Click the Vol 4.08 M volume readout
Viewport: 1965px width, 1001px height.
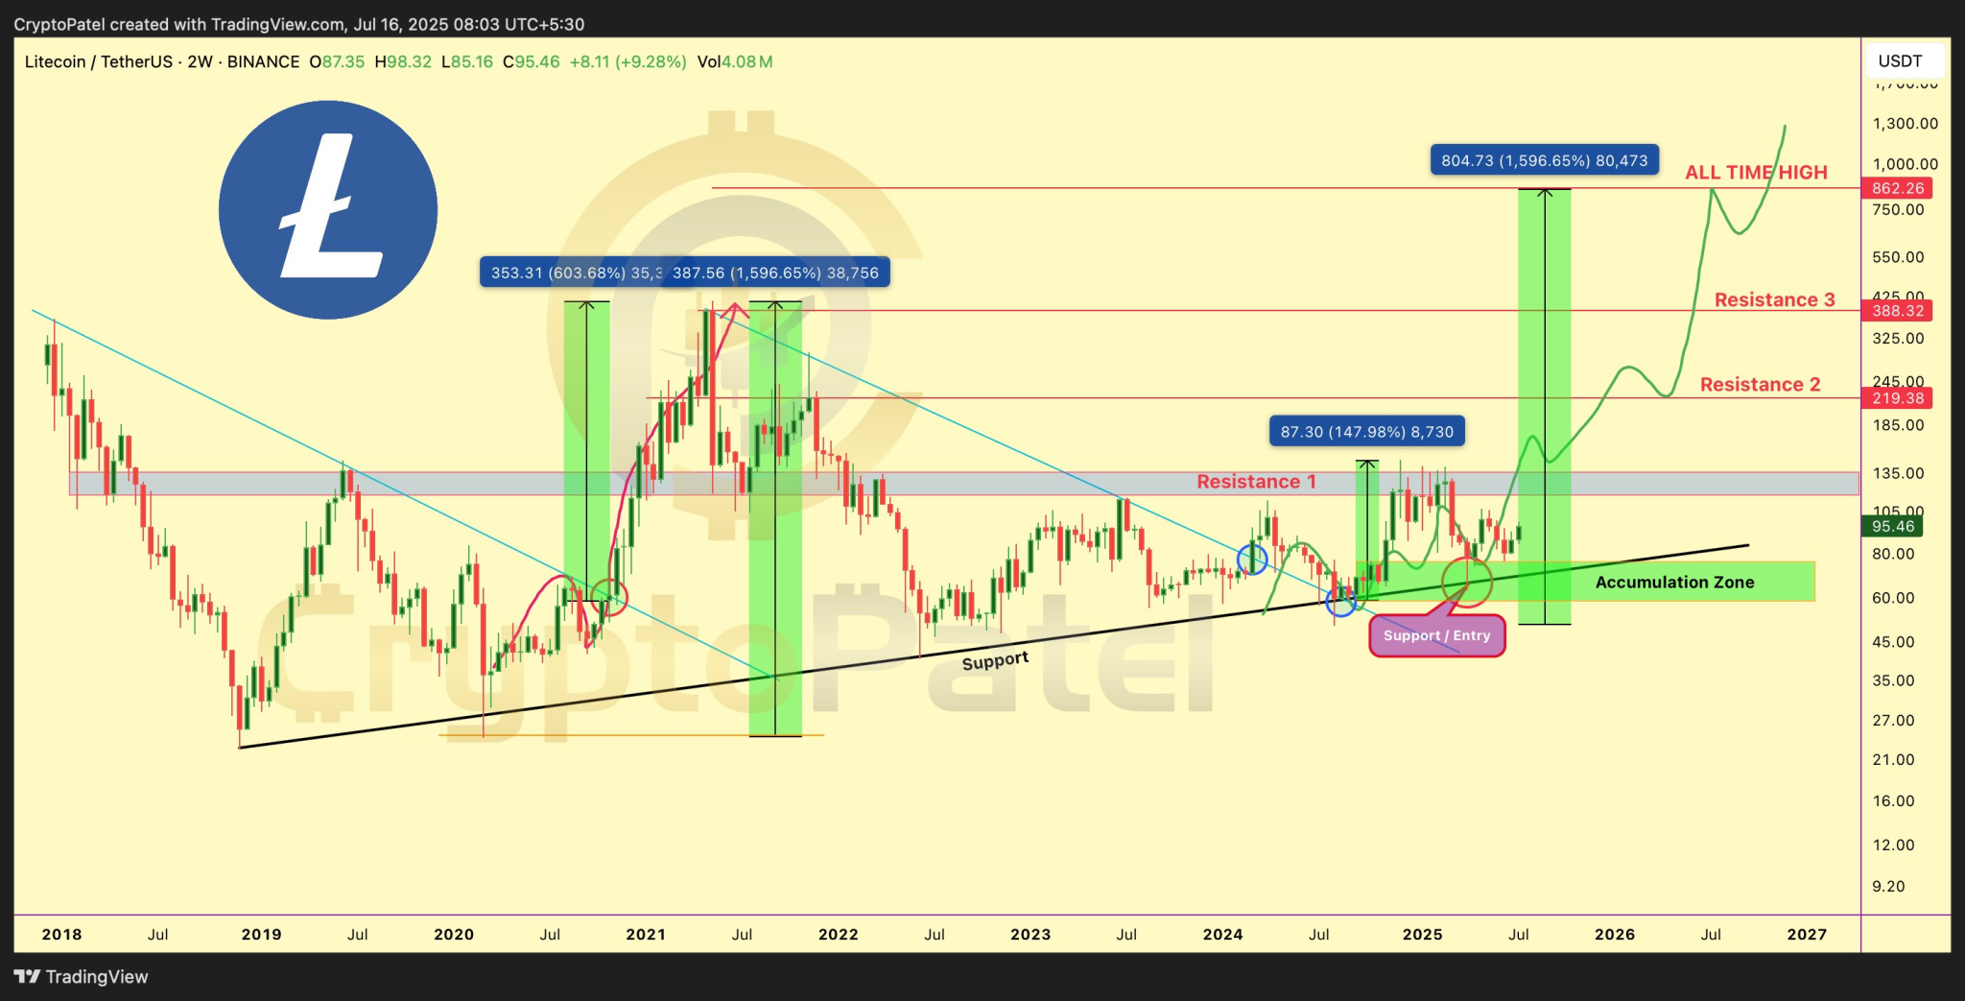735,61
